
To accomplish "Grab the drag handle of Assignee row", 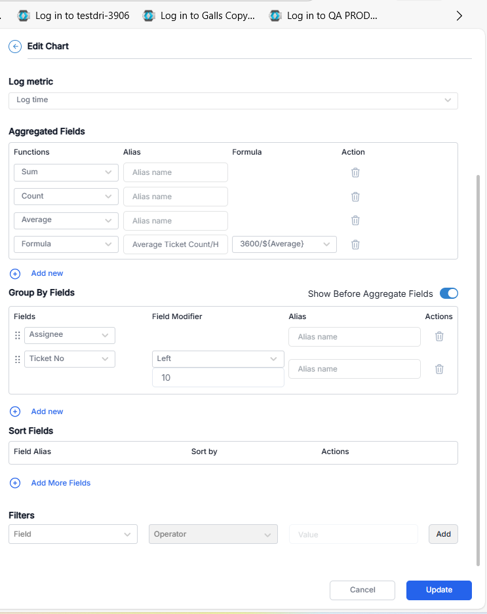I will tap(17, 336).
